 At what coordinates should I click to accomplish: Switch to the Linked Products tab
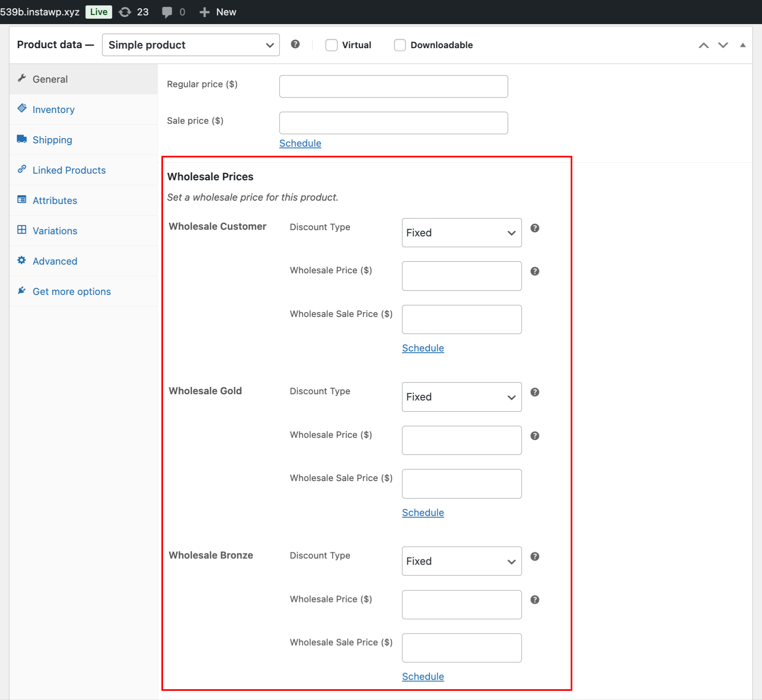pyautogui.click(x=84, y=170)
